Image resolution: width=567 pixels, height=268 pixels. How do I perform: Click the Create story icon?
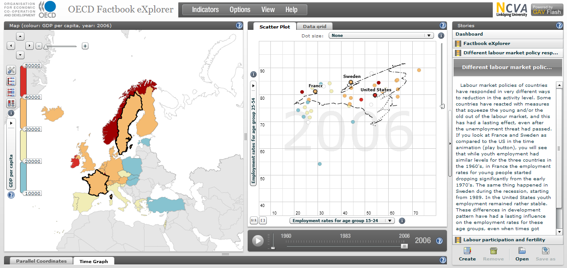(466, 251)
